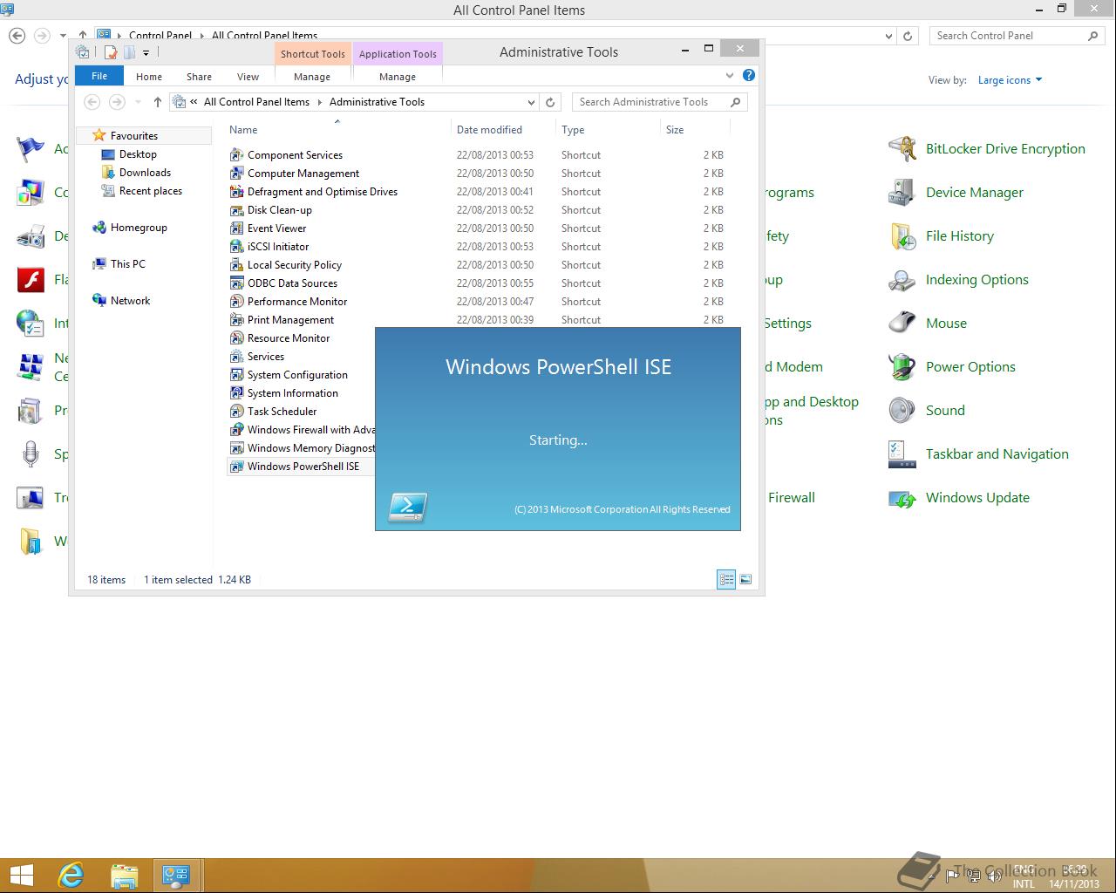Open Windows Update icon in Control Panel
The height and width of the screenshot is (893, 1116).
click(902, 498)
